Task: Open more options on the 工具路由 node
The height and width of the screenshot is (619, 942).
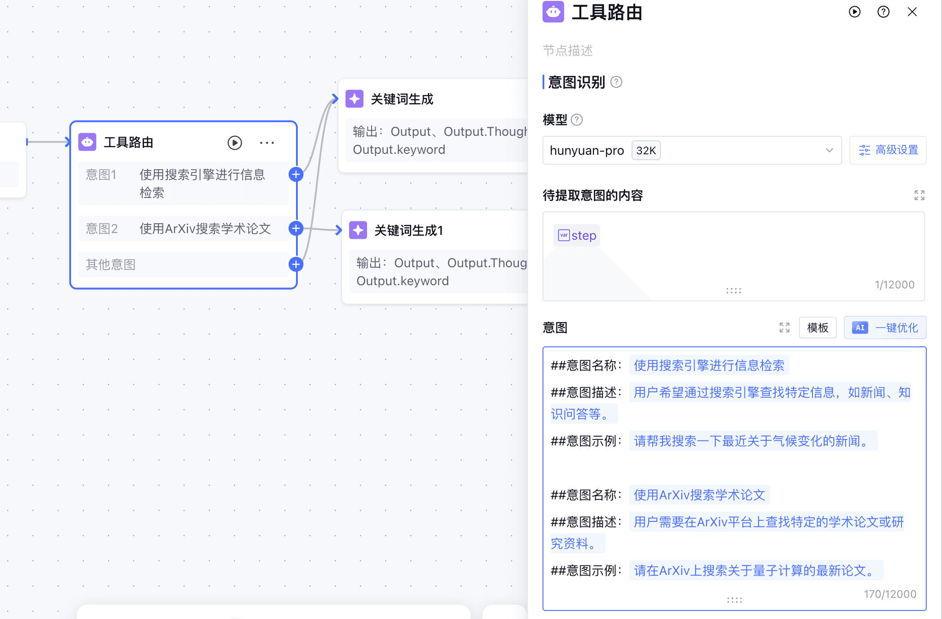Action: pyautogui.click(x=267, y=143)
